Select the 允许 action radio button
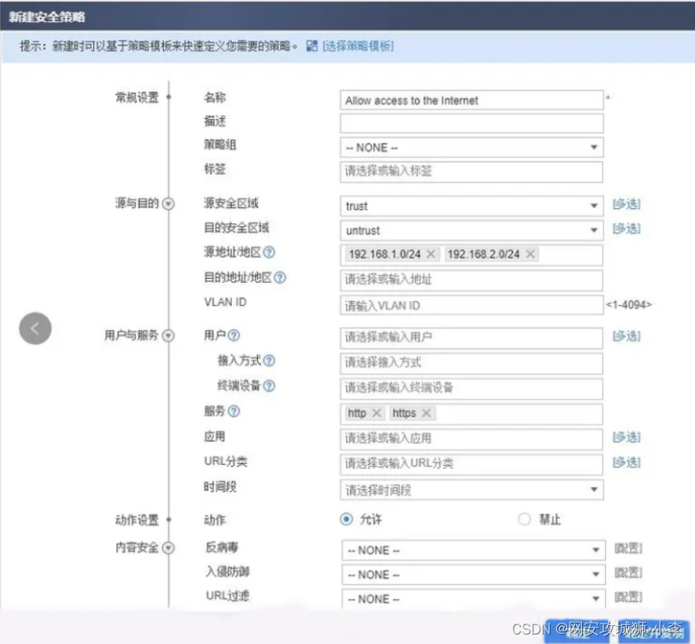This screenshot has height=644, width=695. pyautogui.click(x=345, y=519)
